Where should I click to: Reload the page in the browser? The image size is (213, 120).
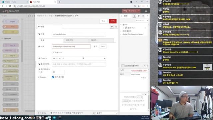[10, 6]
